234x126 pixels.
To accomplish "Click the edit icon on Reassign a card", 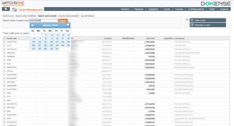I will [x=192, y=25].
